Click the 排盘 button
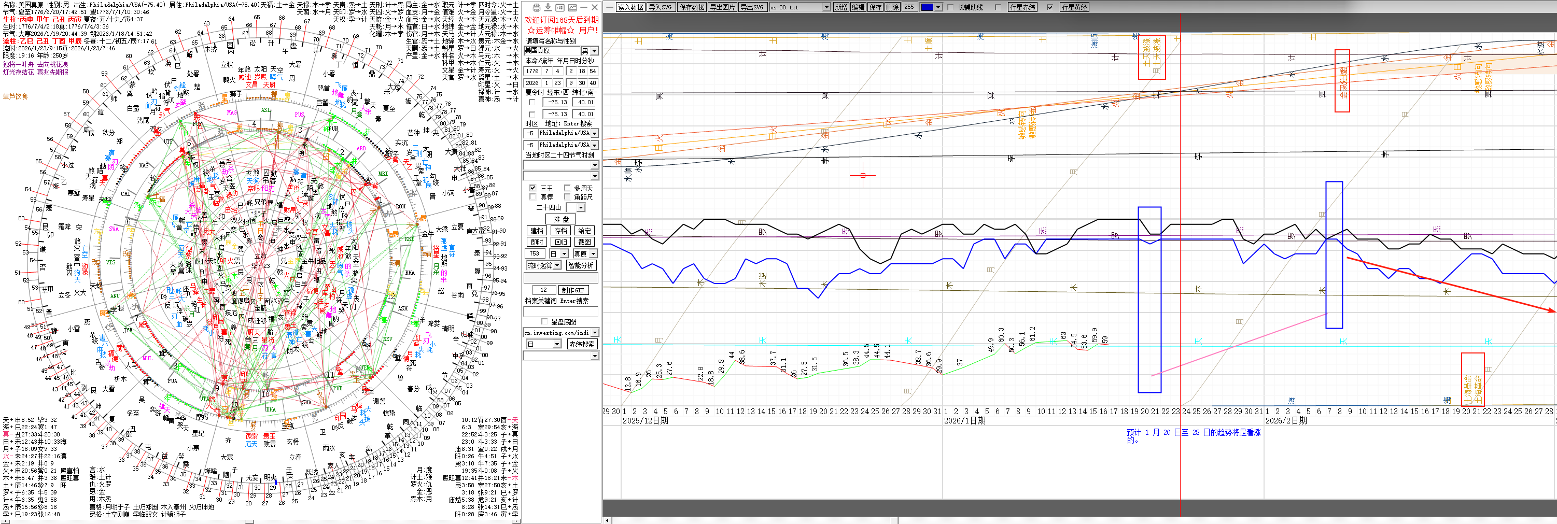1557x524 pixels. (x=561, y=219)
